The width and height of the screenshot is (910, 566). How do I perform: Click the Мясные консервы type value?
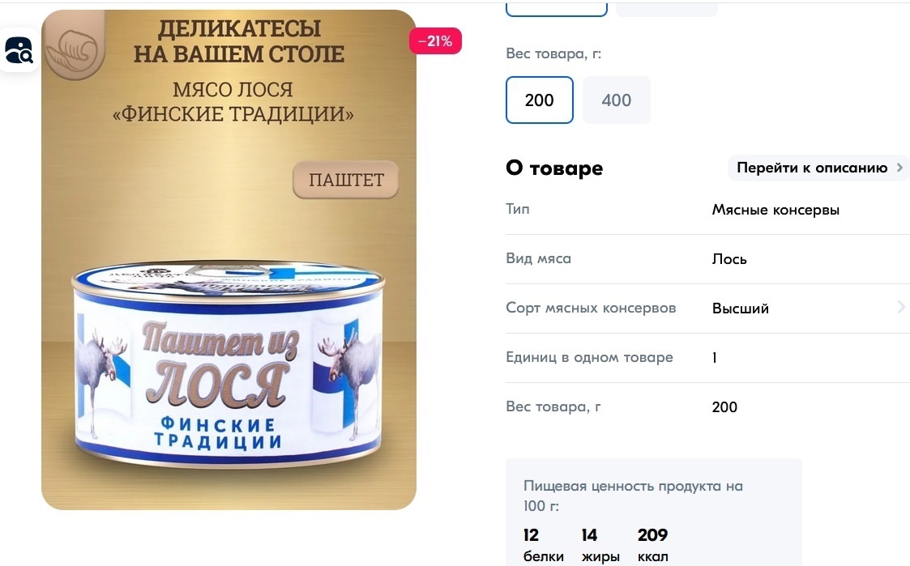coord(775,210)
